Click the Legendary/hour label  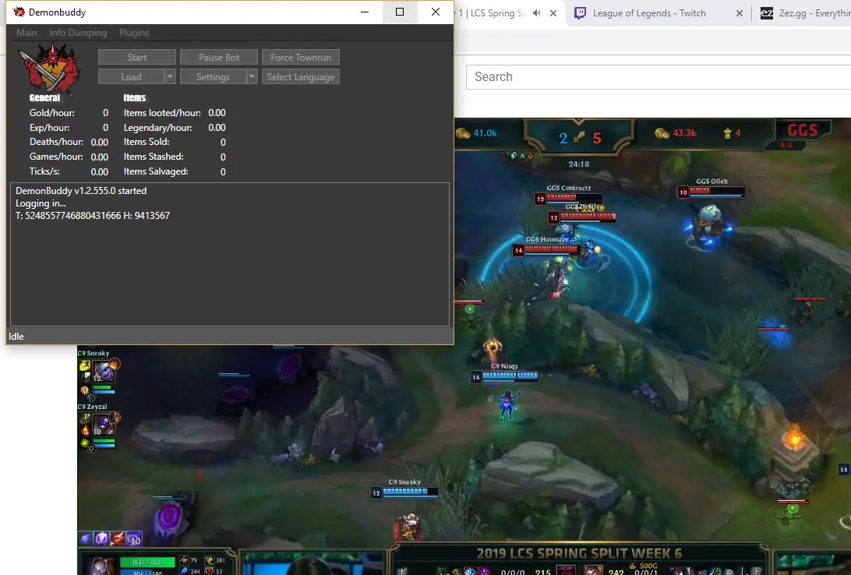[x=158, y=128]
